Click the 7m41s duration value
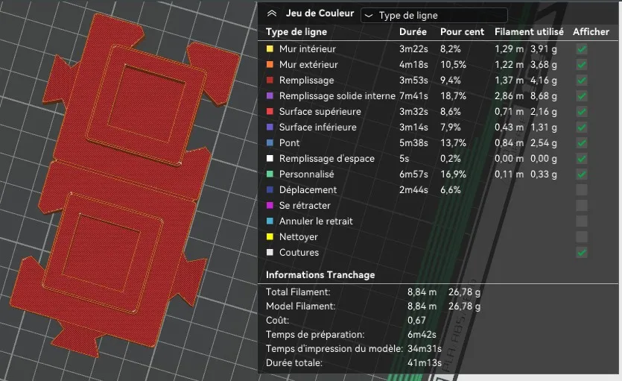This screenshot has height=381, width=622. coord(413,96)
